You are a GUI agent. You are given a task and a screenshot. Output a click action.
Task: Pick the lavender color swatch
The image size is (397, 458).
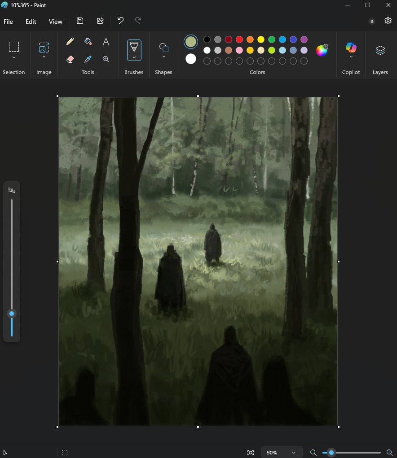pos(304,50)
